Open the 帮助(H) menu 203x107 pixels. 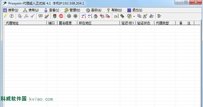tap(114, 10)
